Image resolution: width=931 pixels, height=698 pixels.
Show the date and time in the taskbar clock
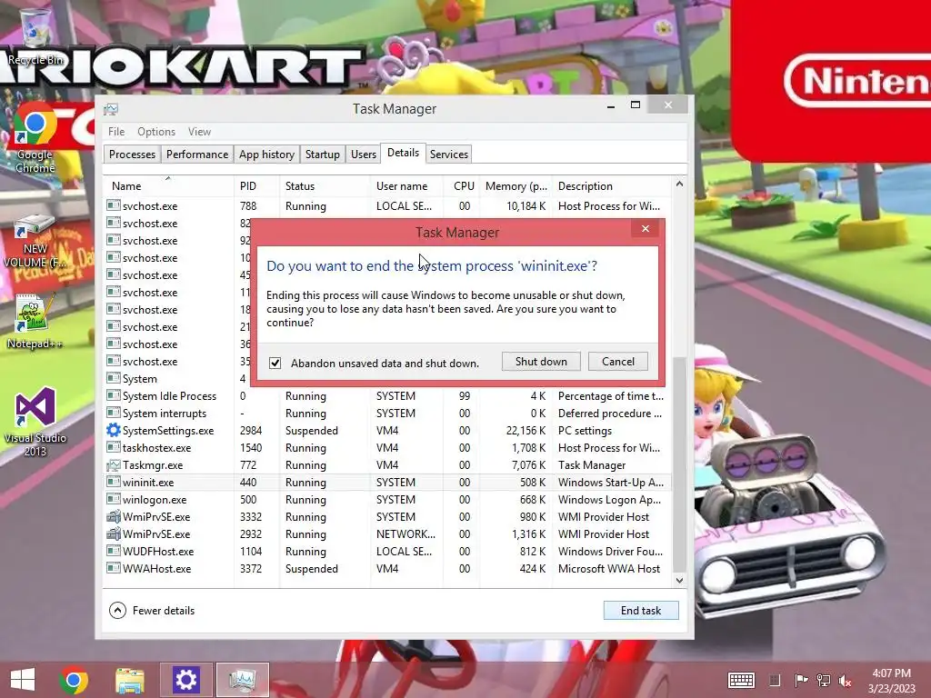[891, 680]
